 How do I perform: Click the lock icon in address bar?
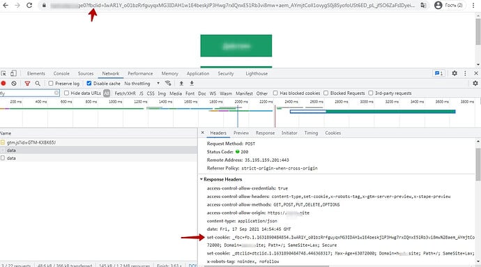tap(44, 5)
